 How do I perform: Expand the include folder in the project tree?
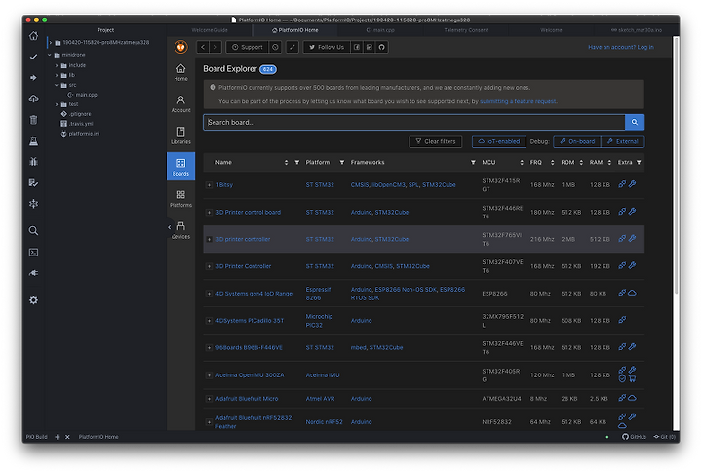(x=57, y=65)
